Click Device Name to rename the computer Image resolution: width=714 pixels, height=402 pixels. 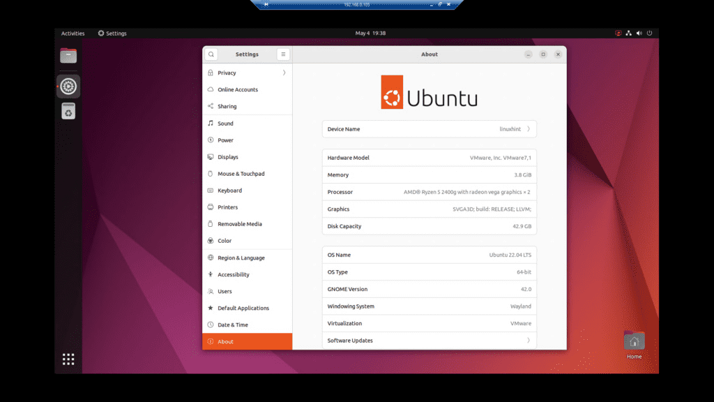click(x=429, y=129)
